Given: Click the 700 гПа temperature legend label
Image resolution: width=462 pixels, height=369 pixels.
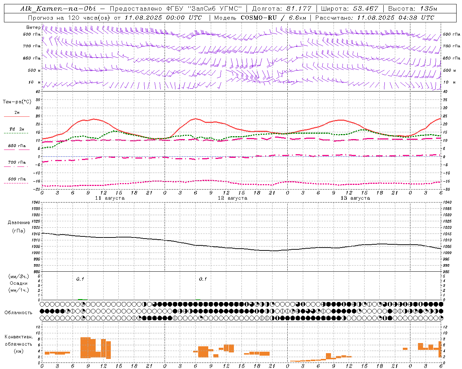Looking at the screenshot, I should coord(17,163).
